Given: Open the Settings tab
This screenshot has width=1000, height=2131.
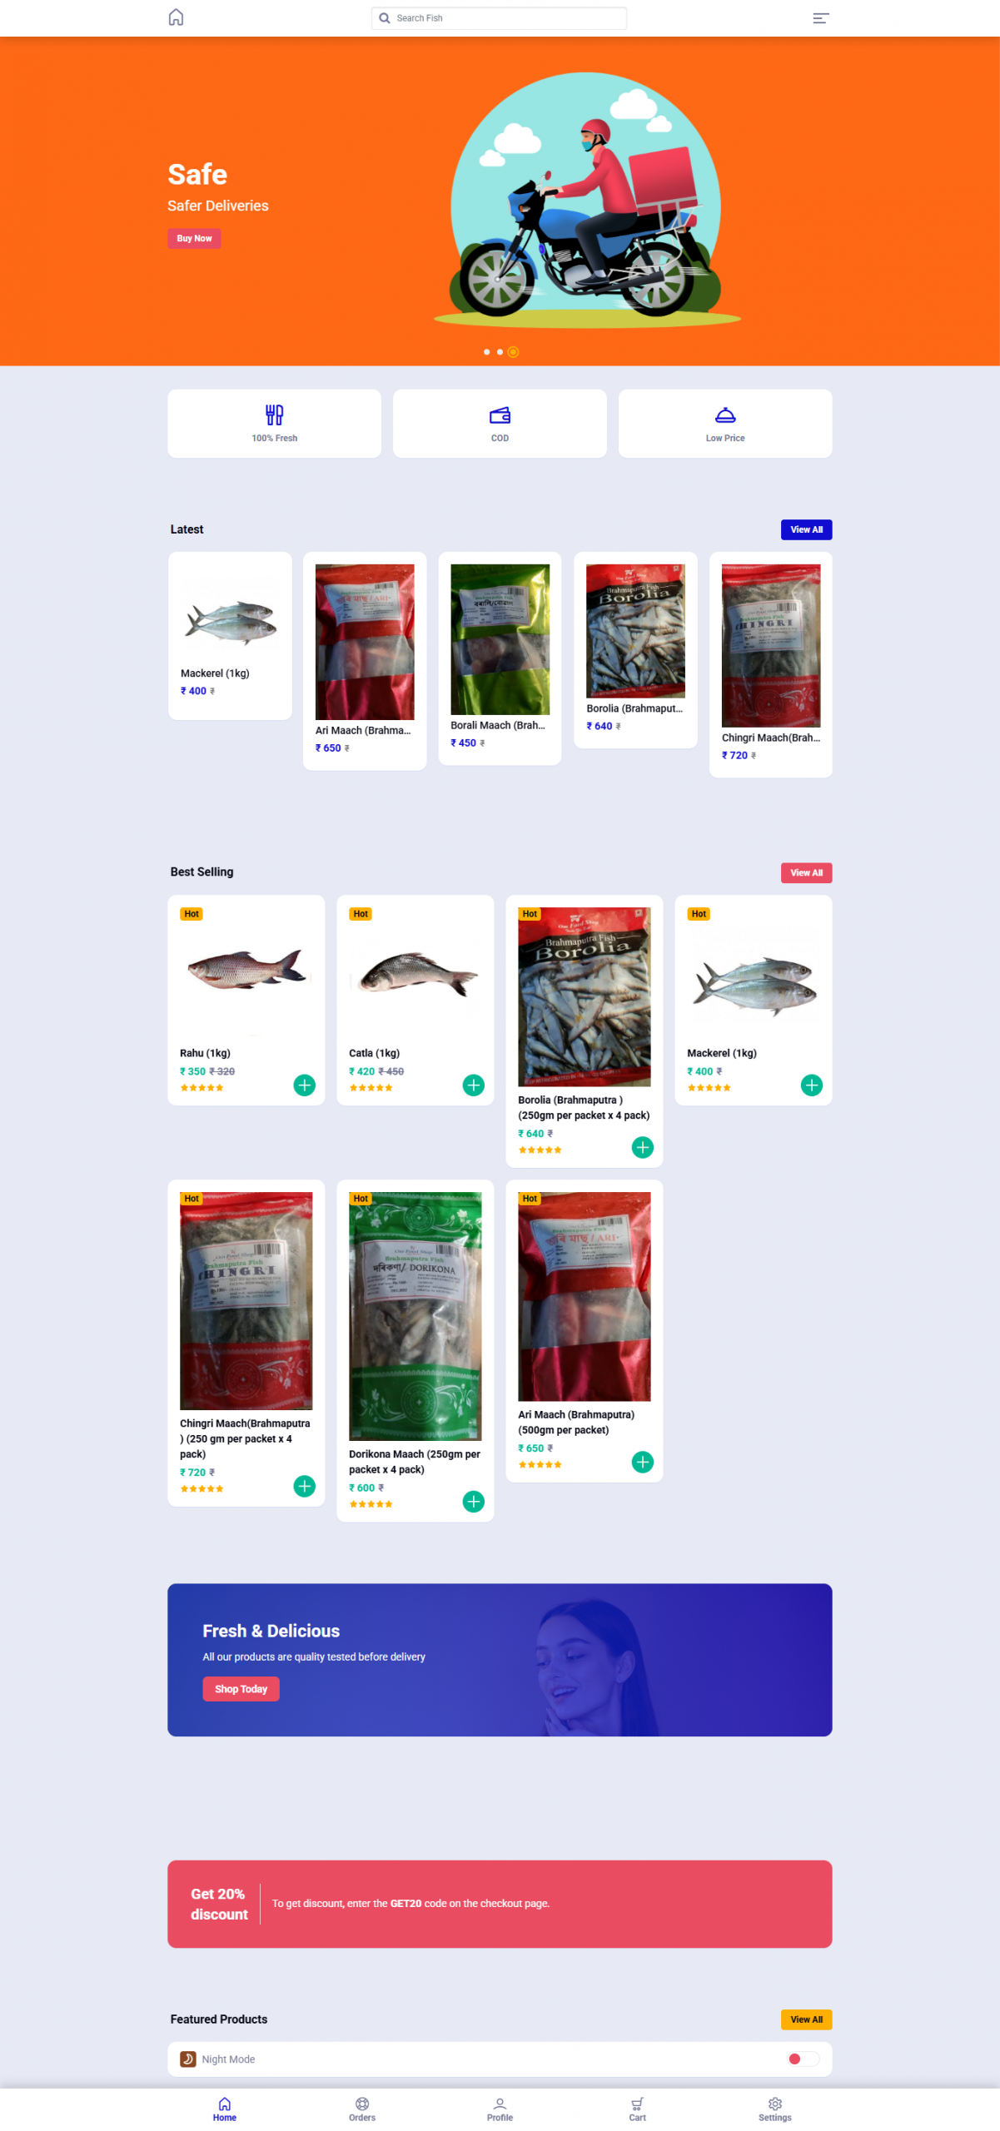Looking at the screenshot, I should pyautogui.click(x=775, y=2109).
